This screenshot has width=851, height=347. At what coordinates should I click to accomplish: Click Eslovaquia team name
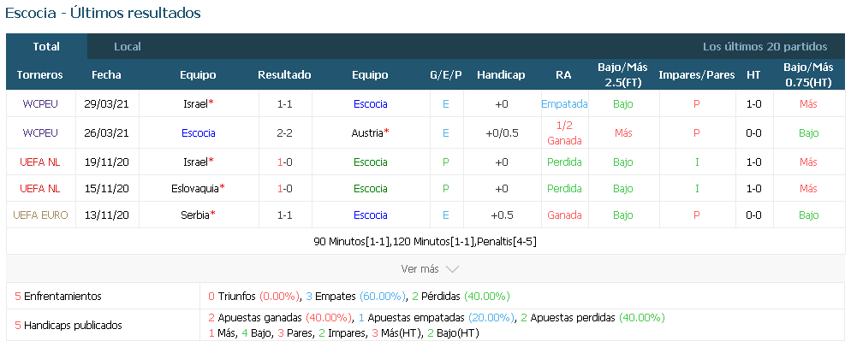[195, 189]
